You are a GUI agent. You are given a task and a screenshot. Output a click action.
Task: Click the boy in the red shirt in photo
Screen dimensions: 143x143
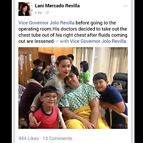click(x=48, y=108)
